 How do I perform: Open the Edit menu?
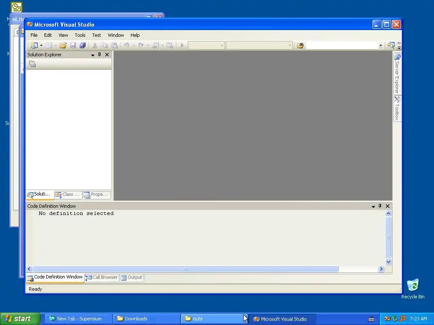(x=48, y=35)
